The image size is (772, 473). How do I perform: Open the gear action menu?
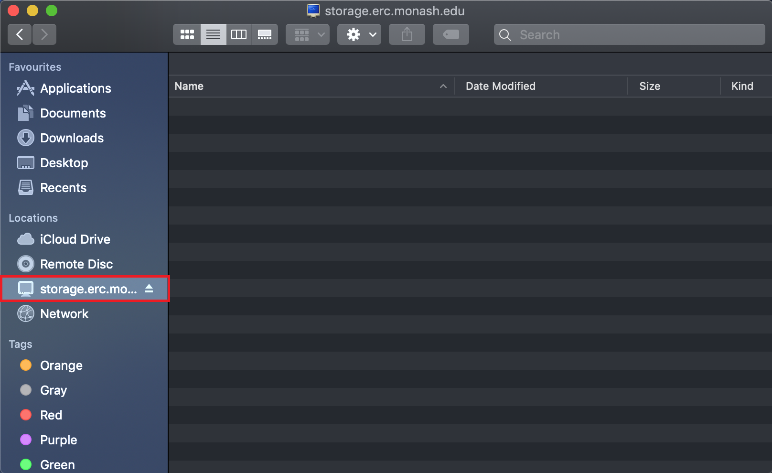[359, 34]
